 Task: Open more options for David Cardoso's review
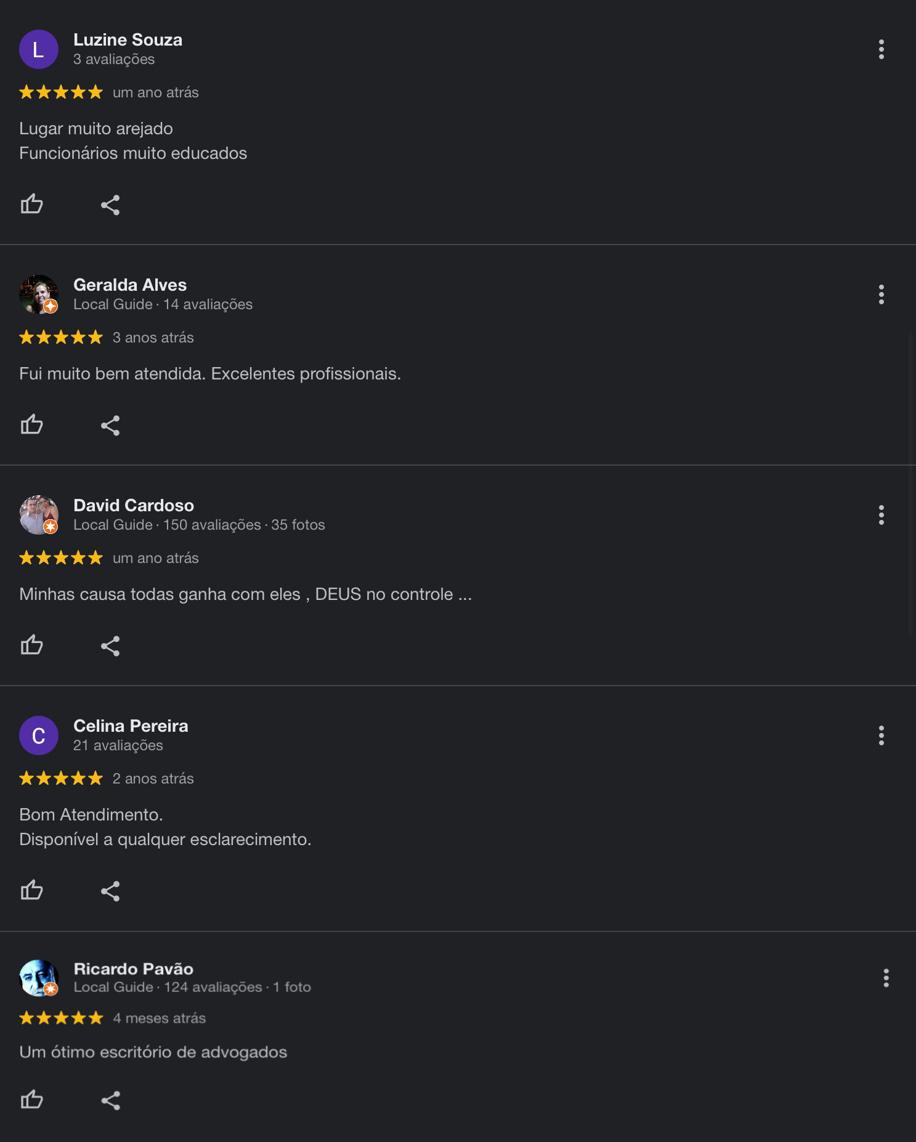point(881,515)
